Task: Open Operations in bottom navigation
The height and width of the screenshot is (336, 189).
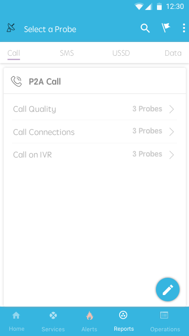Action: coord(165,321)
